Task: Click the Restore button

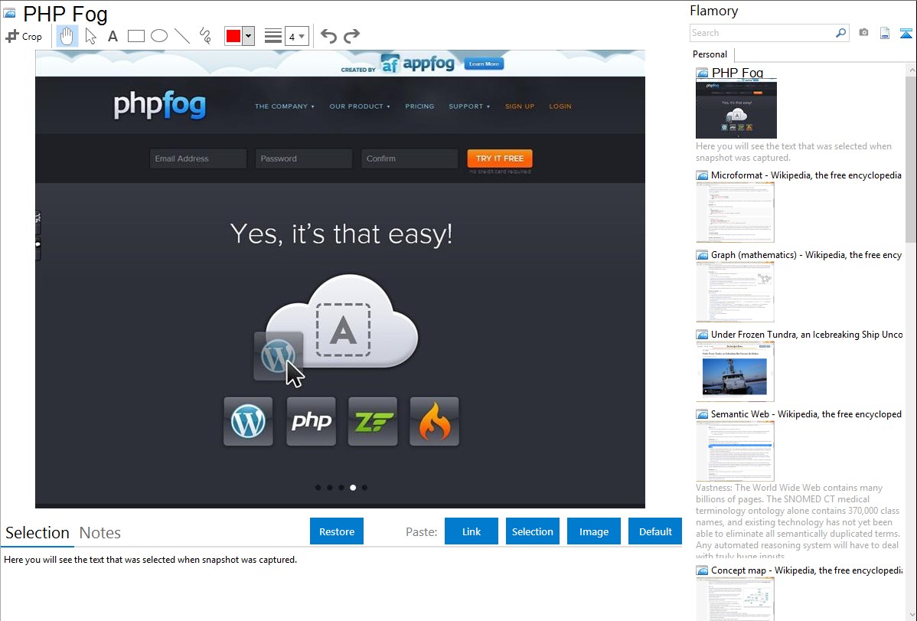Action: coord(337,531)
